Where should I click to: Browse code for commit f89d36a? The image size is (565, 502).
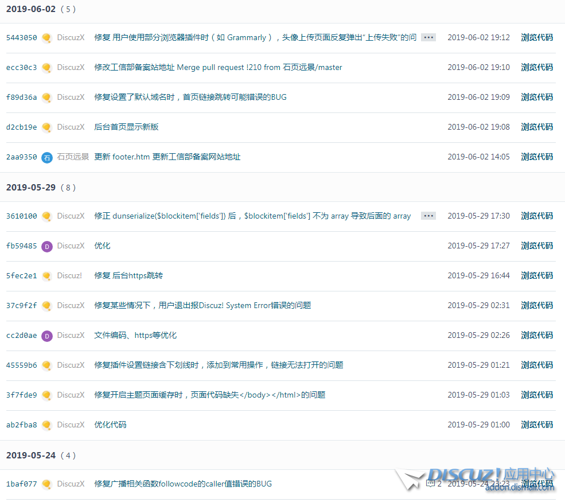coord(537,97)
